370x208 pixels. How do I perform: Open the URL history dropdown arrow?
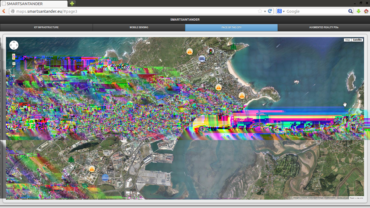[x=265, y=11]
